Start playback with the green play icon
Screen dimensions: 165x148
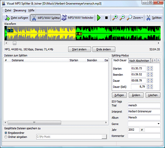tap(99, 18)
